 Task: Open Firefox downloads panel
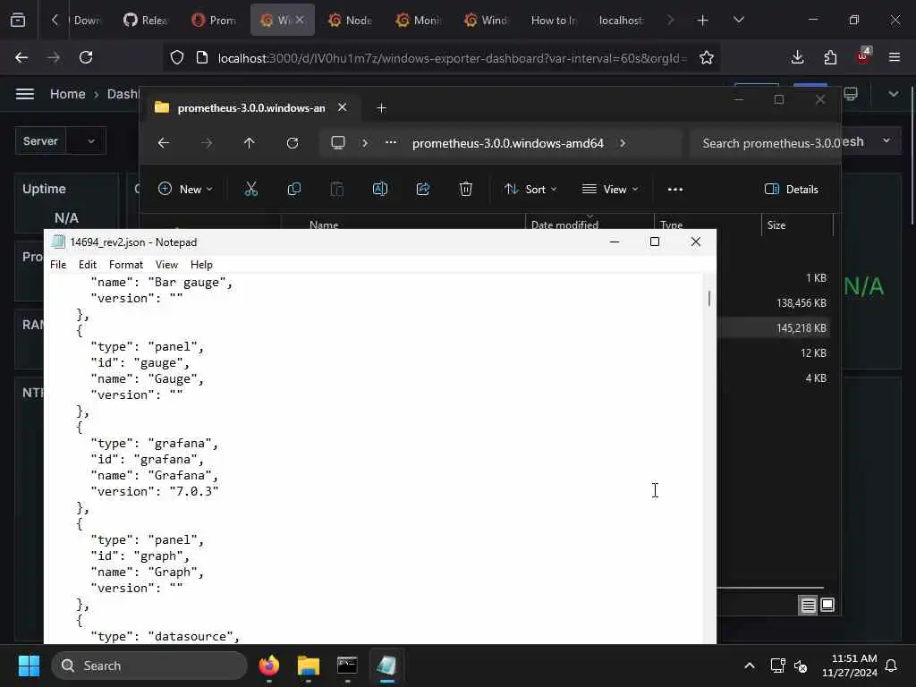pyautogui.click(x=797, y=57)
